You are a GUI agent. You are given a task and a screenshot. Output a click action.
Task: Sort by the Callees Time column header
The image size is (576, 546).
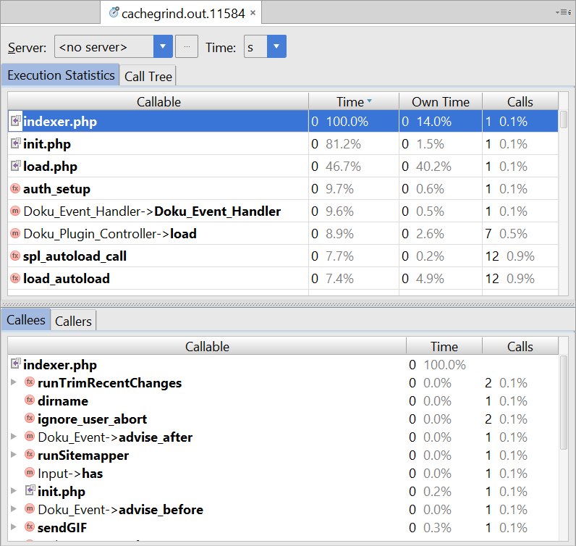tap(444, 346)
